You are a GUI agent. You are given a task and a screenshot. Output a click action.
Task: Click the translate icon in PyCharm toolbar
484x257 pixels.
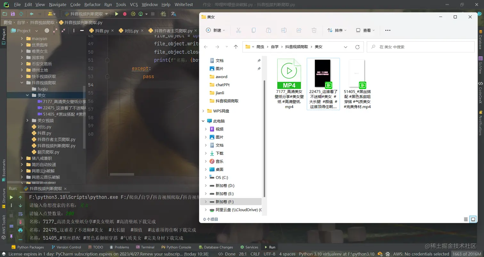coord(173,14)
